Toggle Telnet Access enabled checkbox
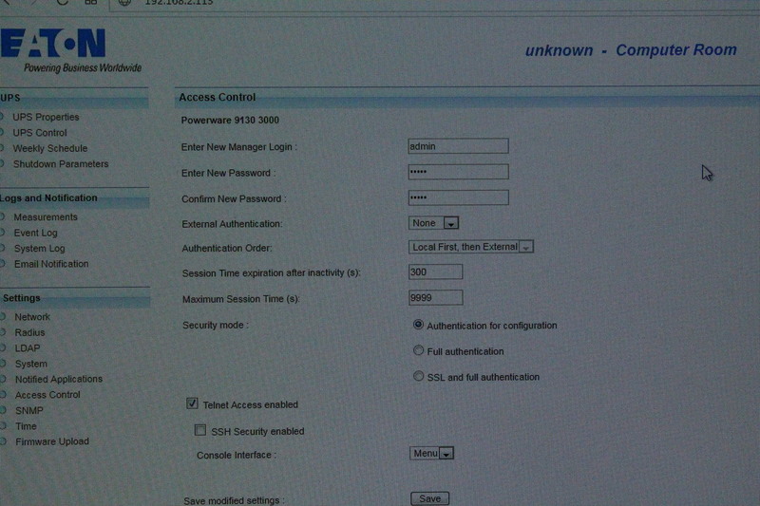 click(x=193, y=403)
